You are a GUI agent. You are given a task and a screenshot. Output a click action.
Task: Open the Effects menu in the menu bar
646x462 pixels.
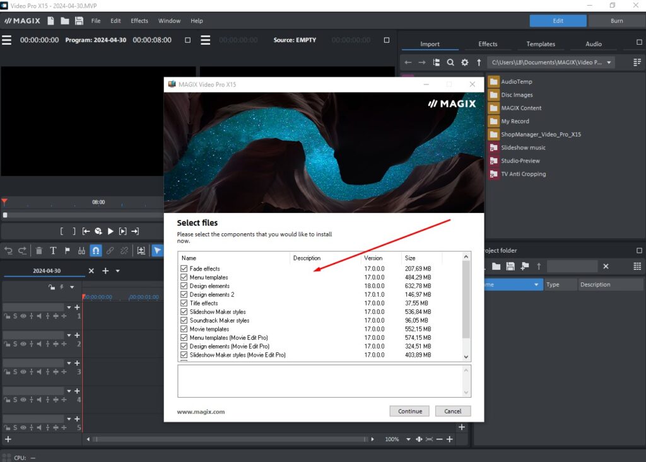[139, 20]
